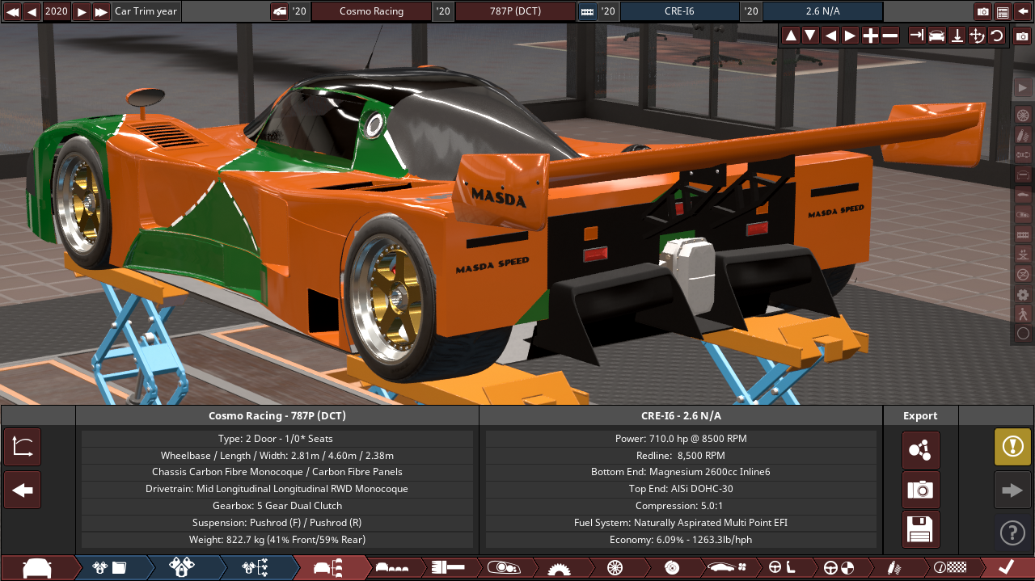The height and width of the screenshot is (581, 1035).
Task: Open the engine tree options tab
Action: (x=255, y=567)
